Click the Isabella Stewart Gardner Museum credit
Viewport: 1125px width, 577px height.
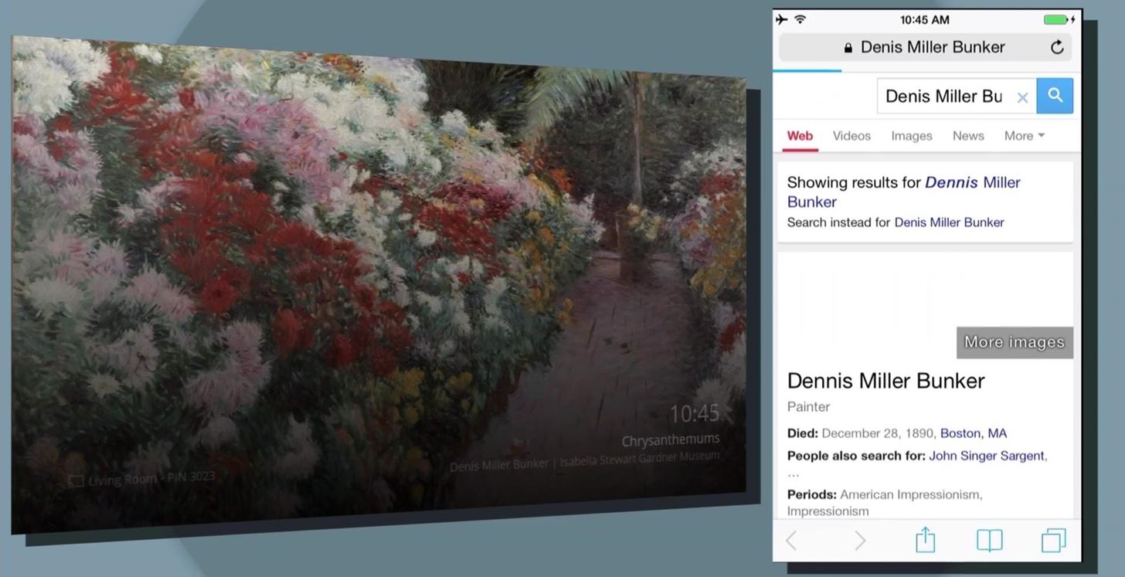640,457
